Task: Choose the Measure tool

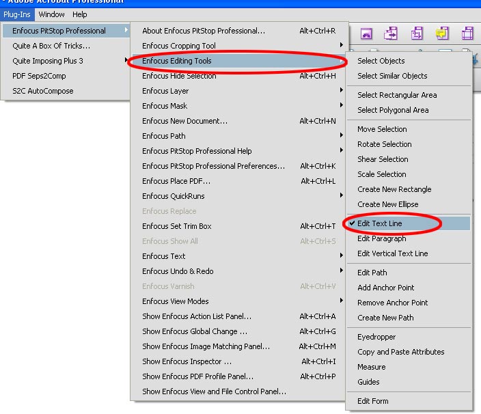Action: [x=409, y=367]
